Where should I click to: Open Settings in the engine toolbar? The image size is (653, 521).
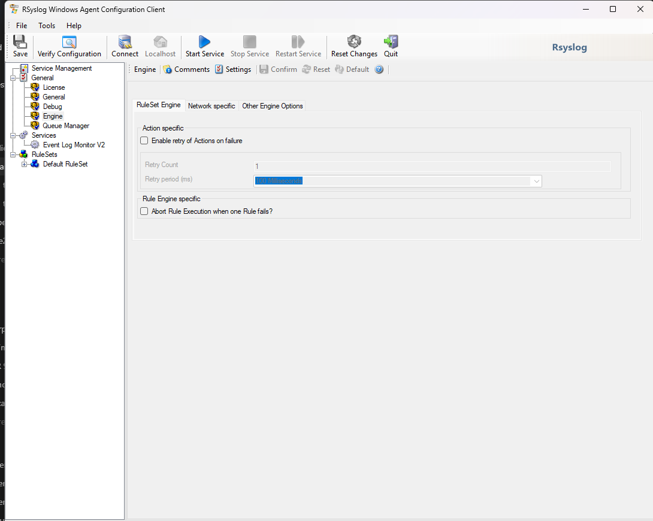233,69
